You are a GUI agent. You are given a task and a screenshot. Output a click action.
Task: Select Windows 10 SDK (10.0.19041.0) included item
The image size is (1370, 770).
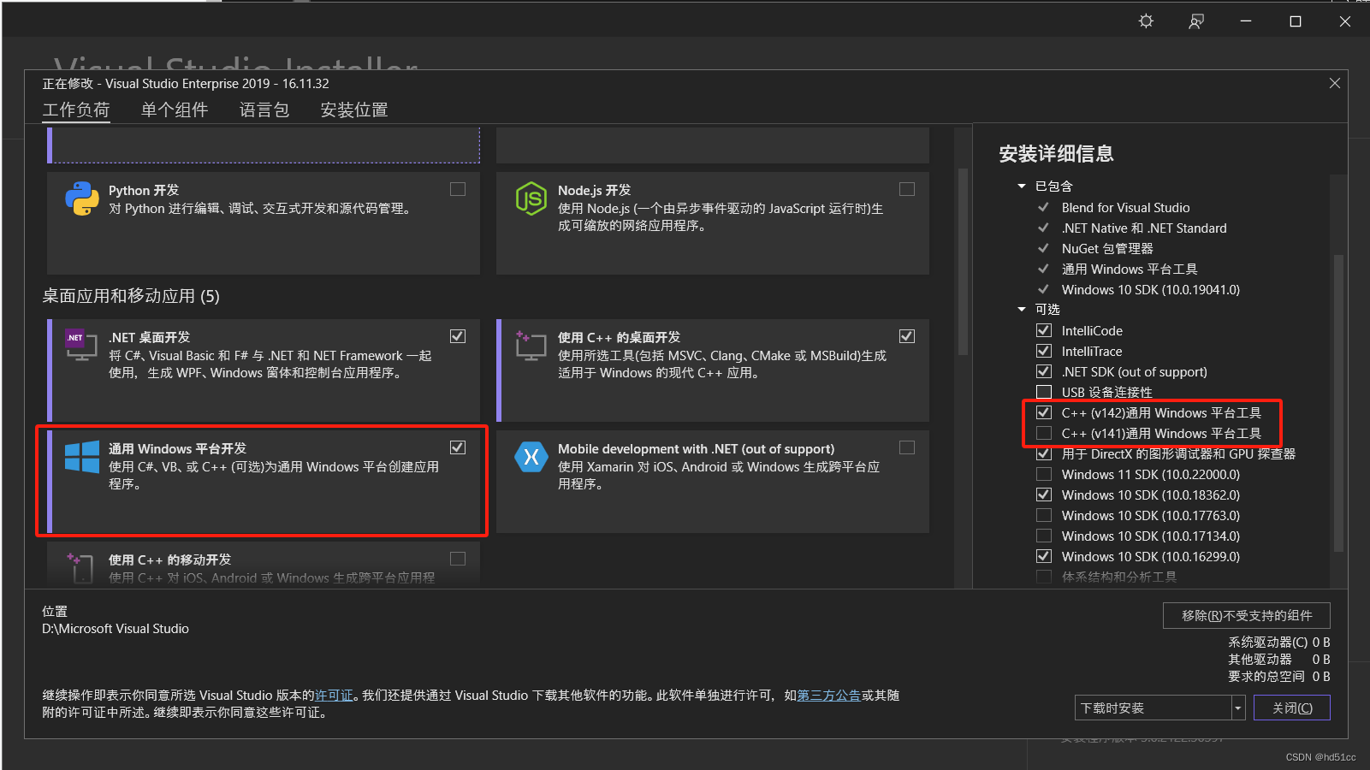1150,289
